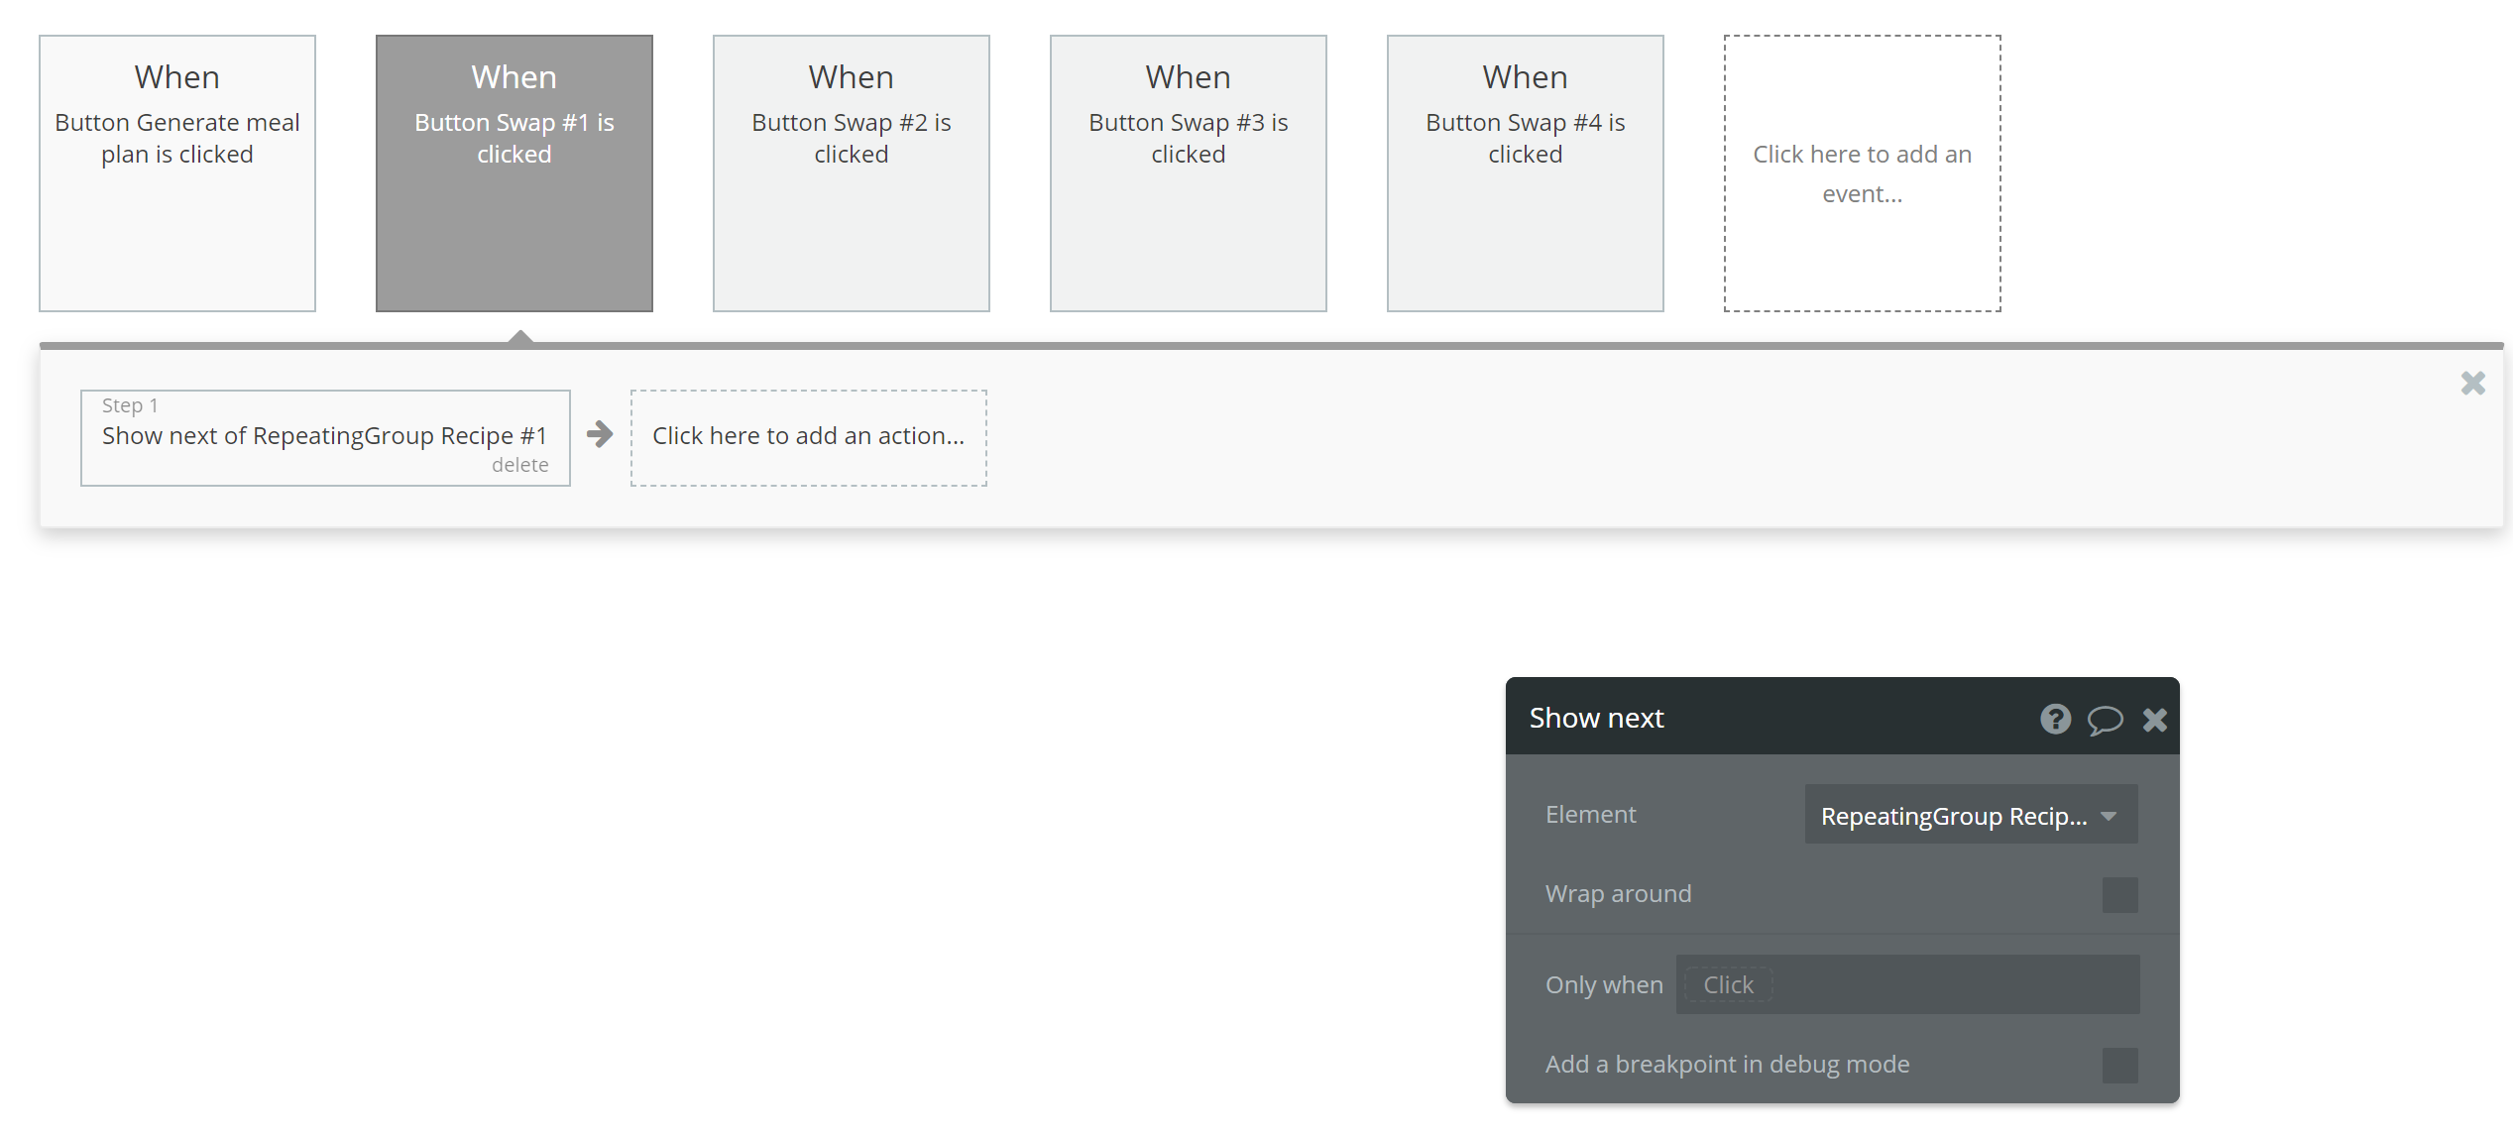2513x1138 pixels.
Task: Select Step 1 Show next of RepeatingGroup
Action: (323, 435)
